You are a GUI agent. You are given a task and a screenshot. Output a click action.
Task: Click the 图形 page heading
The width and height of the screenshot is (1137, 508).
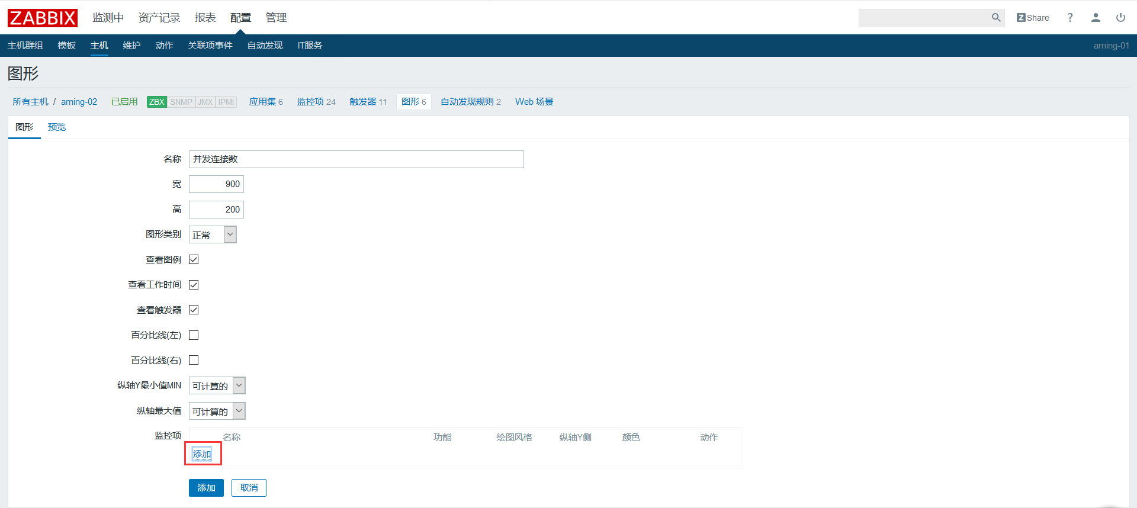tap(23, 73)
